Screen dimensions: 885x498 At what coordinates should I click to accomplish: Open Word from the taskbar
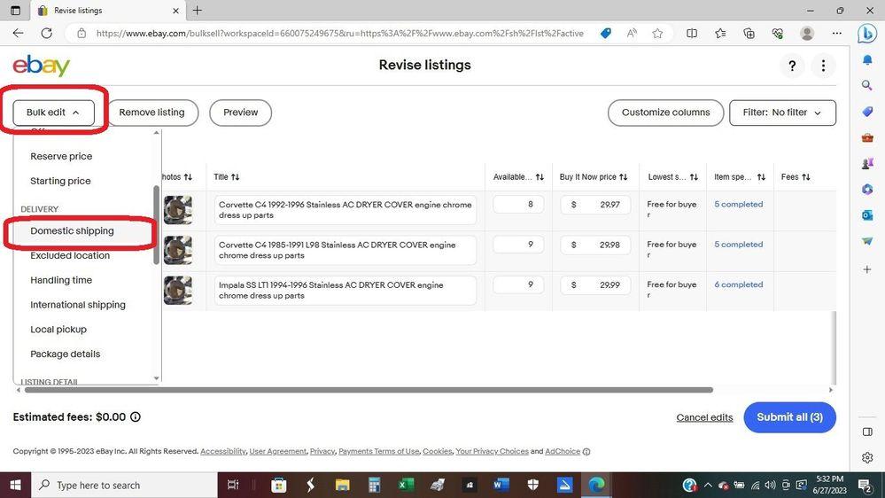coord(501,485)
